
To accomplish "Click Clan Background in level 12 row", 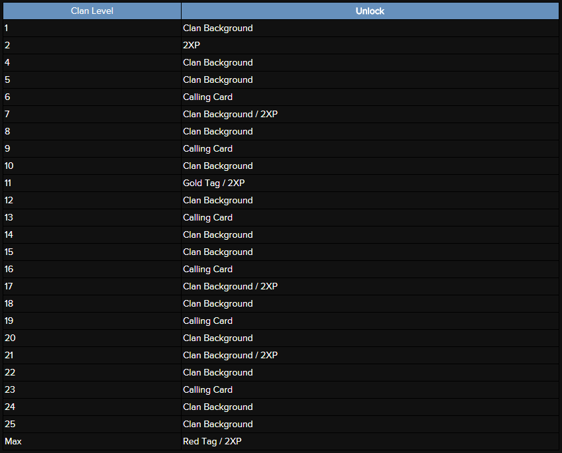I will pyautogui.click(x=370, y=200).
